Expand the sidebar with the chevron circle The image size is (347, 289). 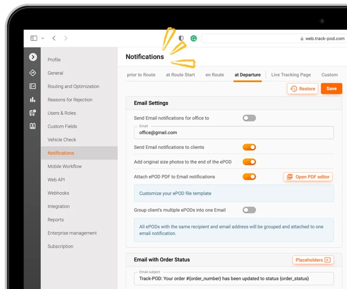click(33, 57)
